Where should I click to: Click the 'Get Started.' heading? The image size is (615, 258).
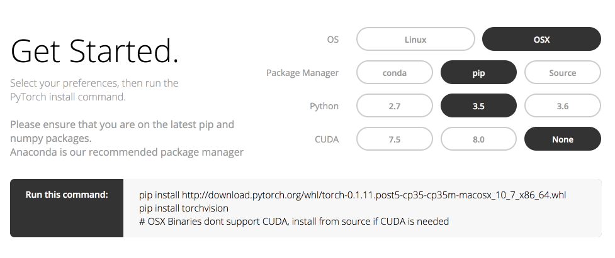[x=94, y=50]
